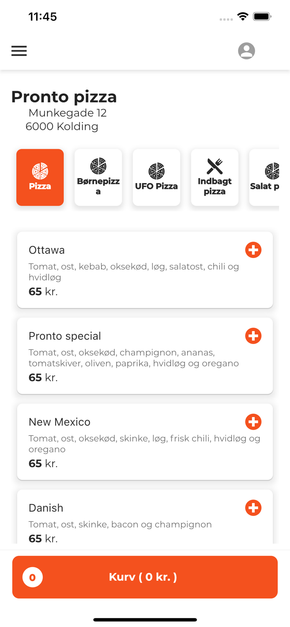Select the partially visible Salat category
290x627 pixels.
[x=264, y=177]
